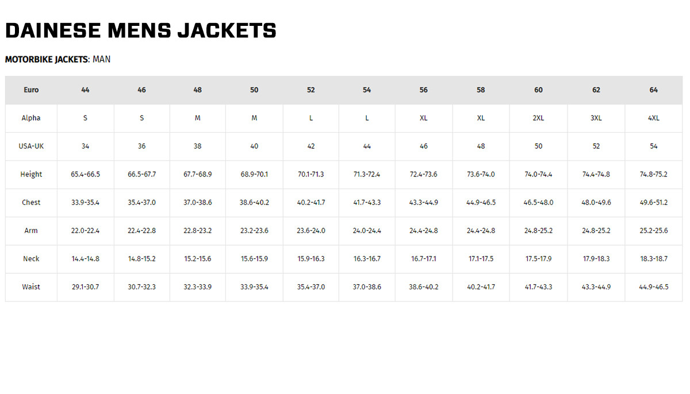Click the Alpha row label
Viewport: 690px width, 394px height.
[31, 118]
